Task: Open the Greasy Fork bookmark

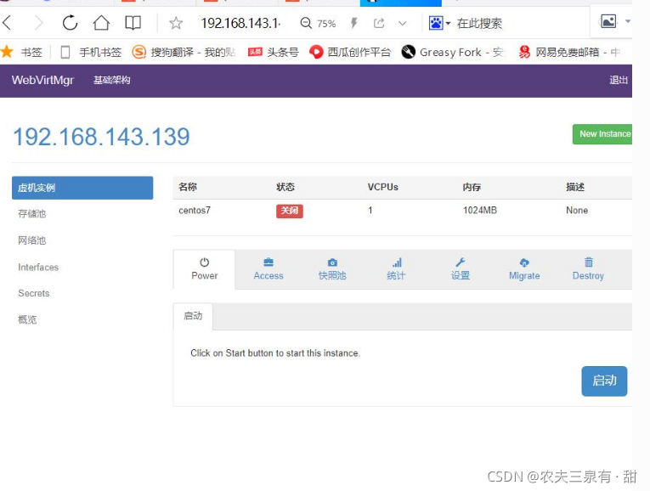Action: (x=452, y=52)
